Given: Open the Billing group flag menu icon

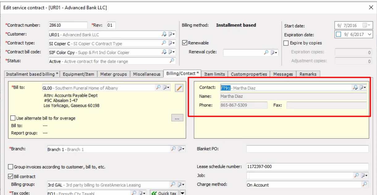Looking at the screenshot, I should click(181, 184).
